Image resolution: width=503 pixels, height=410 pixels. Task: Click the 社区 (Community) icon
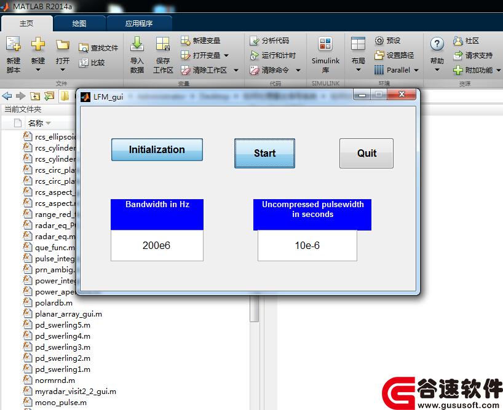457,41
